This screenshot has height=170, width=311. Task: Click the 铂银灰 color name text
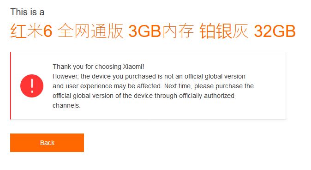224,31
